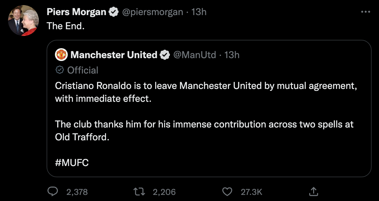Open the reply composer via speech bubble icon

pos(53,192)
